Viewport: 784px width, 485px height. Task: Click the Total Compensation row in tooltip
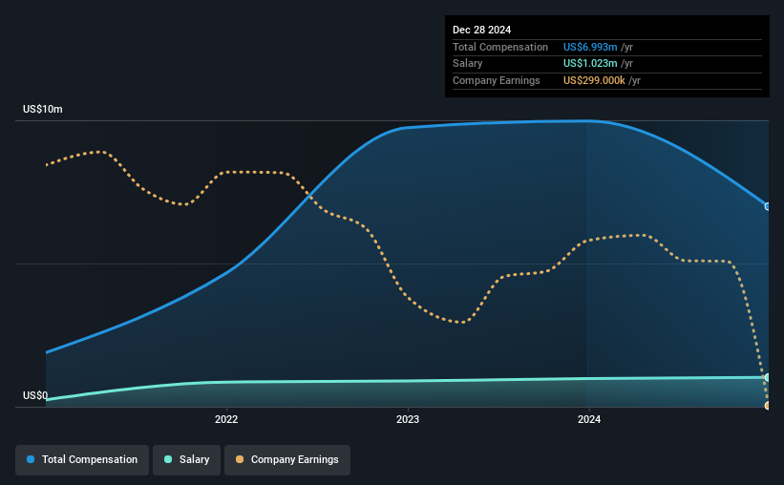coord(607,47)
